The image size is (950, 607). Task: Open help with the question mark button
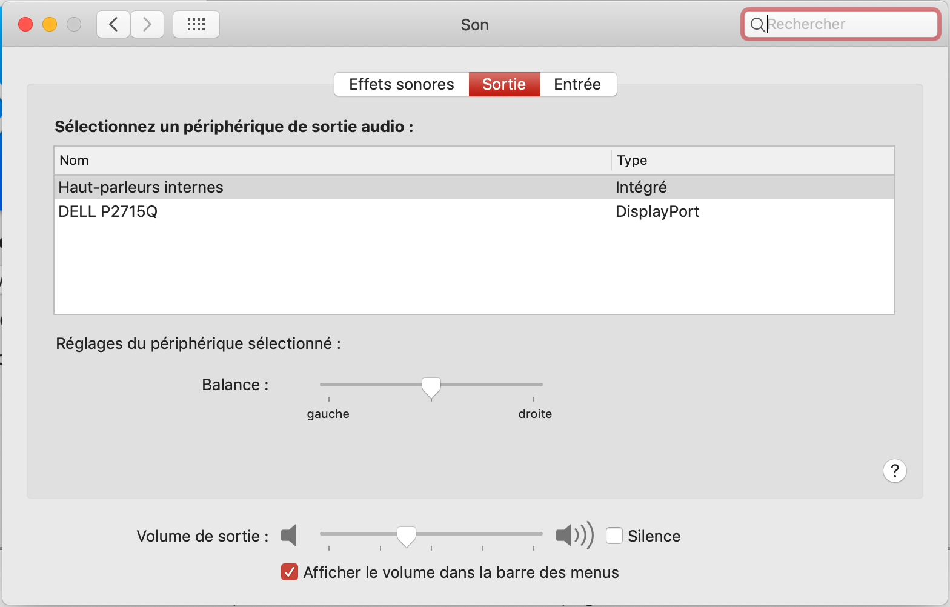[x=894, y=471]
